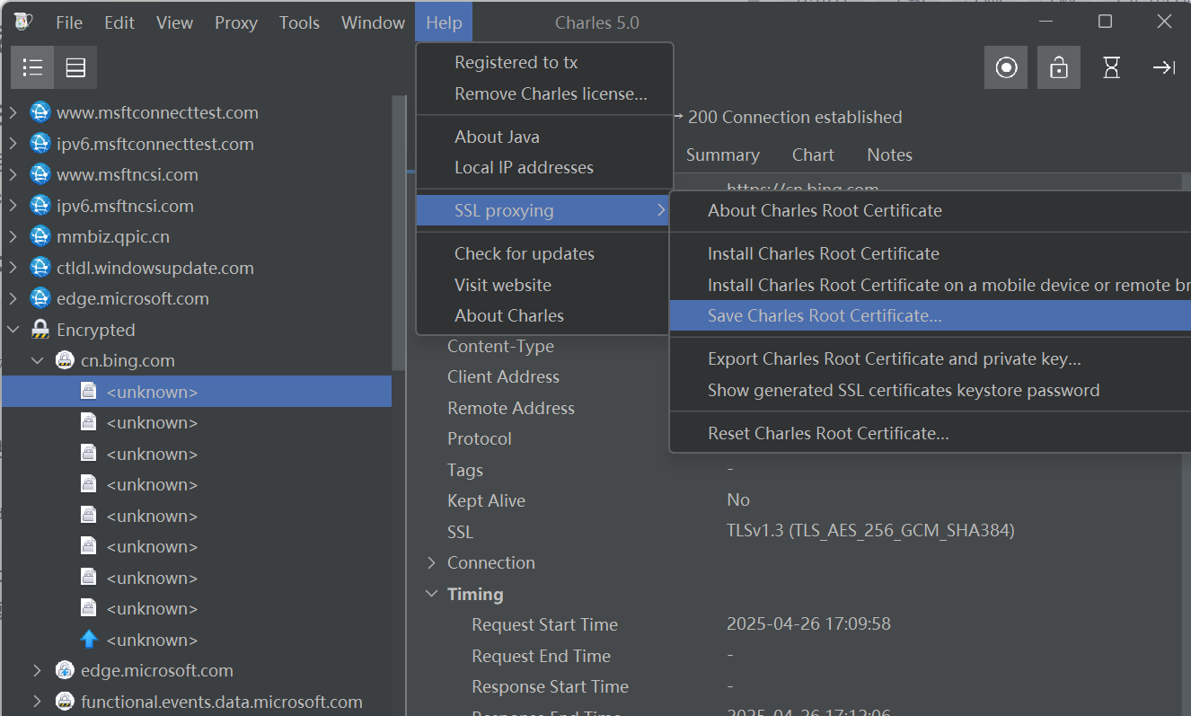Click the globe icon for www.msftconnecttest.com
Viewport: 1191px width, 716px height.
(x=40, y=112)
